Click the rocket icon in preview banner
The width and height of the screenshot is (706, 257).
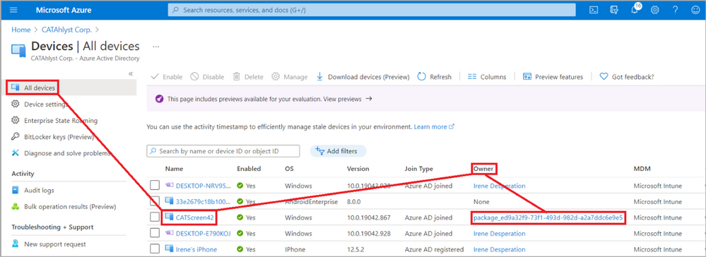159,99
